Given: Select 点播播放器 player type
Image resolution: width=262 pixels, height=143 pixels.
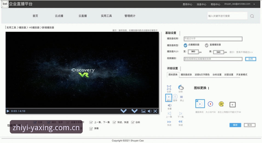Looking at the screenshot, I should [185, 45].
